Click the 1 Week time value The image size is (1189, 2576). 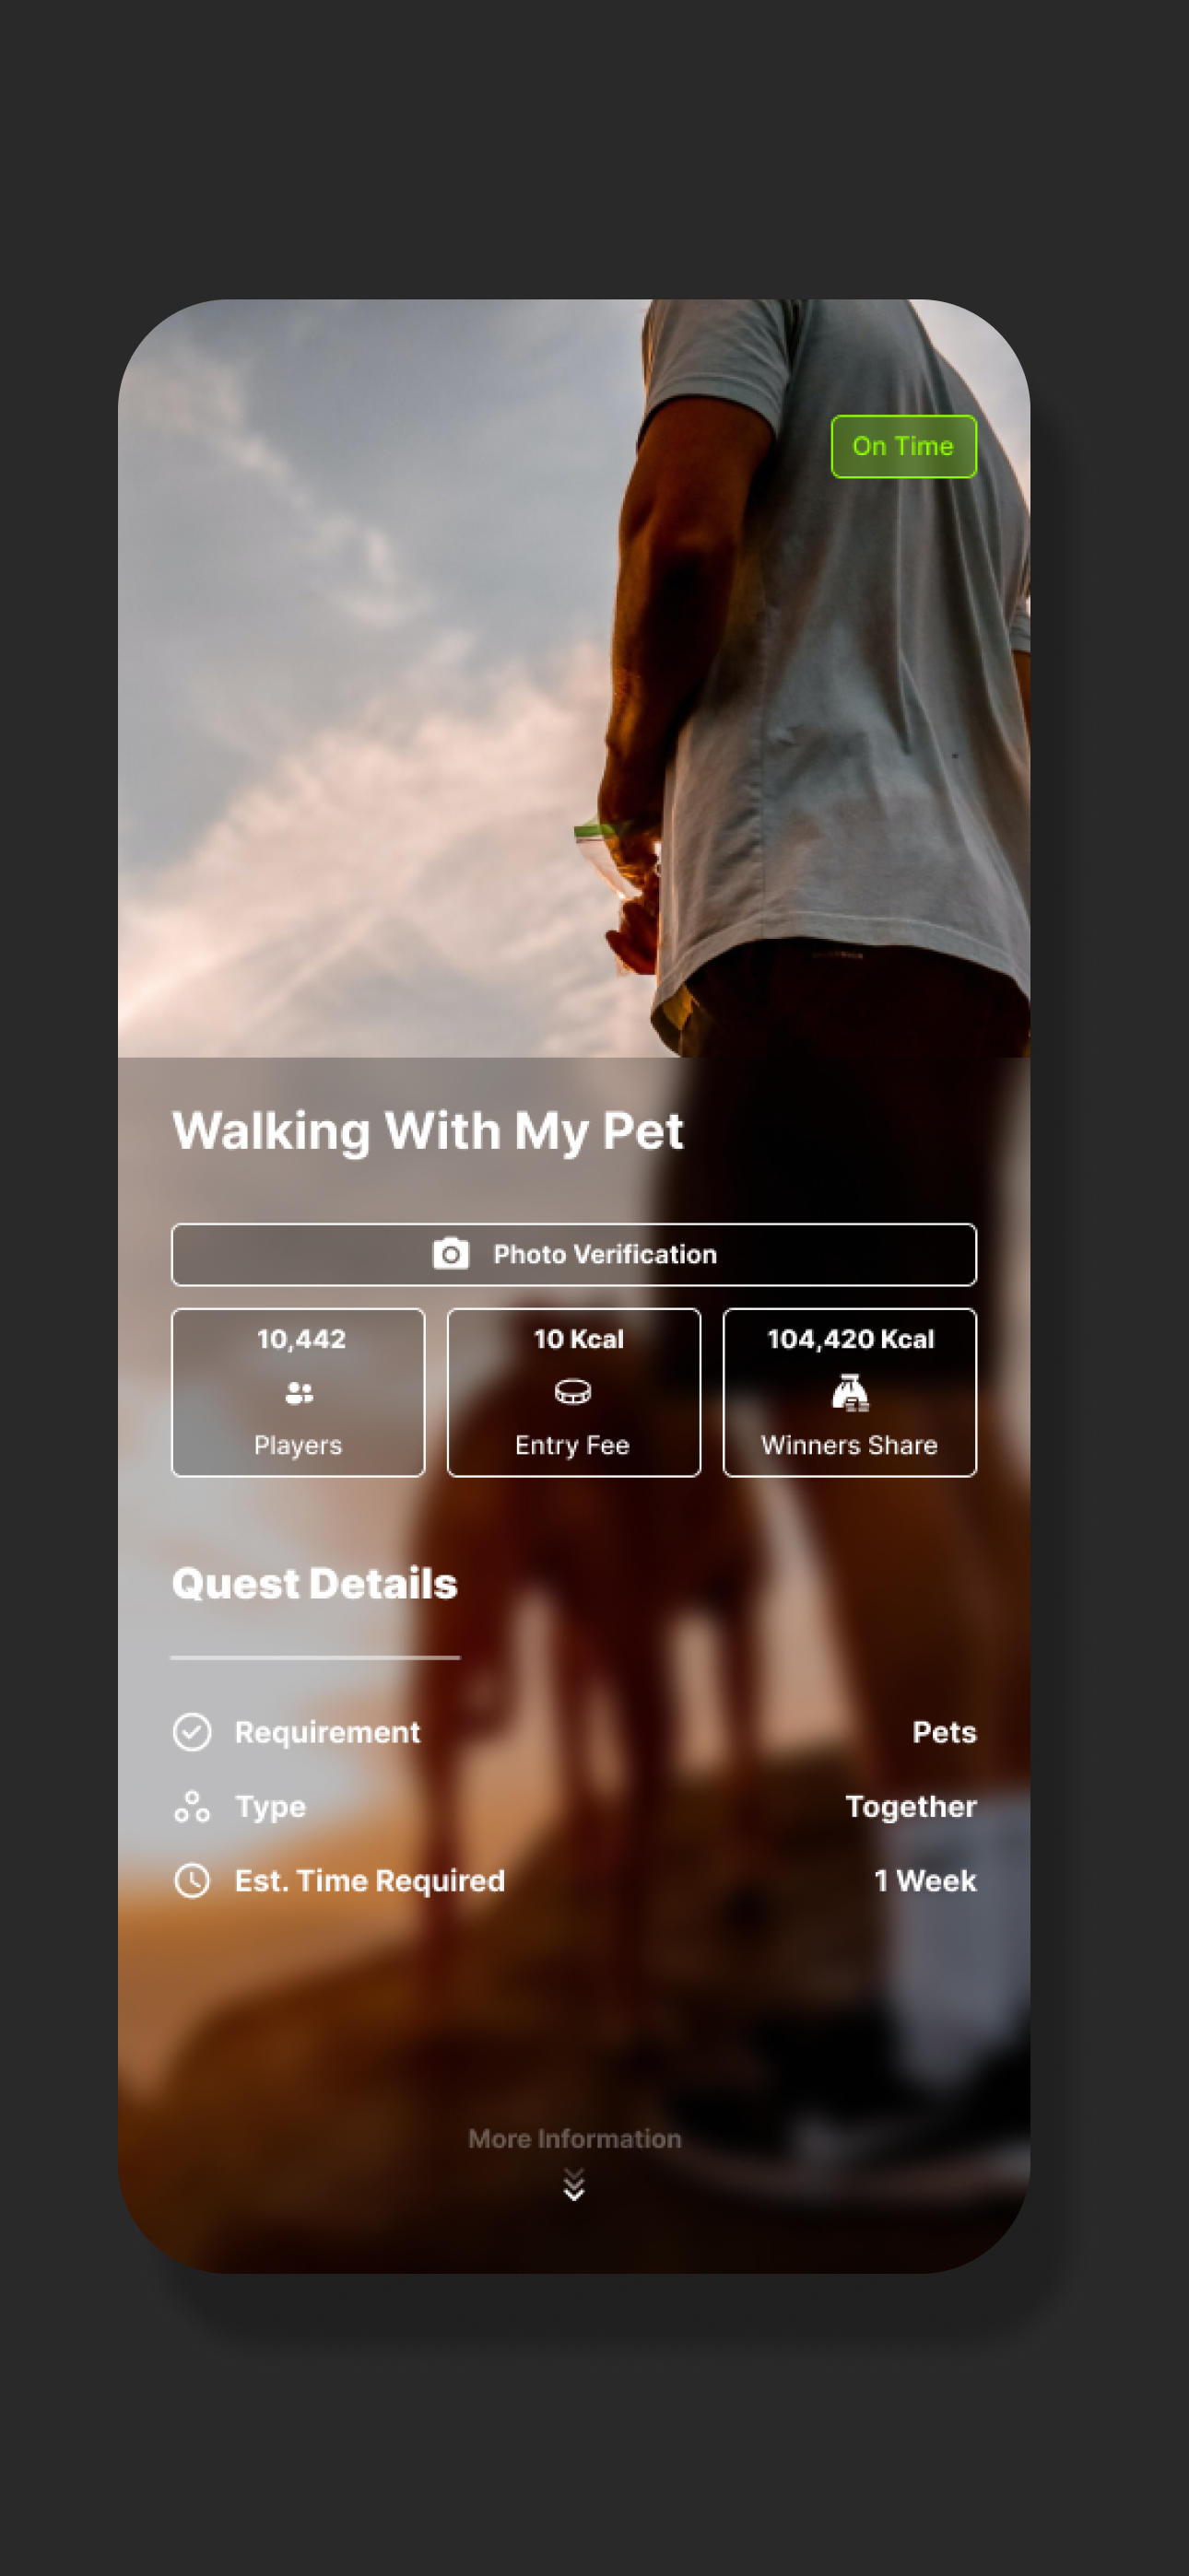point(924,1880)
